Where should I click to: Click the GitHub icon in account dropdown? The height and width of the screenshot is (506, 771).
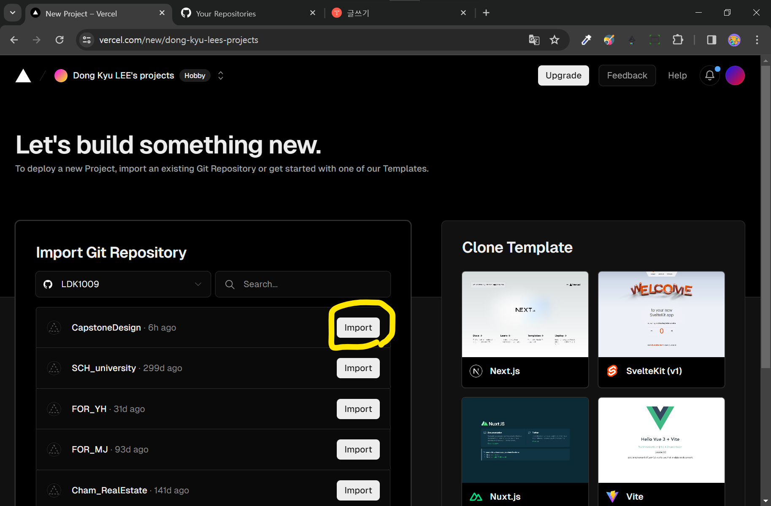click(48, 284)
